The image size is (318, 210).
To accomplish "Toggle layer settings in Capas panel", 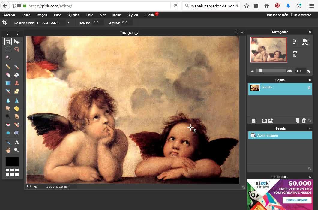I will (x=253, y=121).
